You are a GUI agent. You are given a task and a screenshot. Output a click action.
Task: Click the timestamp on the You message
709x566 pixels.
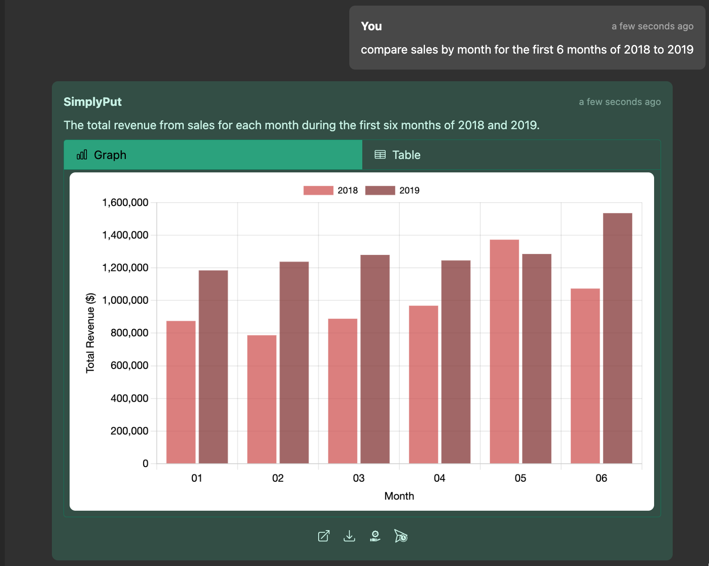pyautogui.click(x=652, y=26)
